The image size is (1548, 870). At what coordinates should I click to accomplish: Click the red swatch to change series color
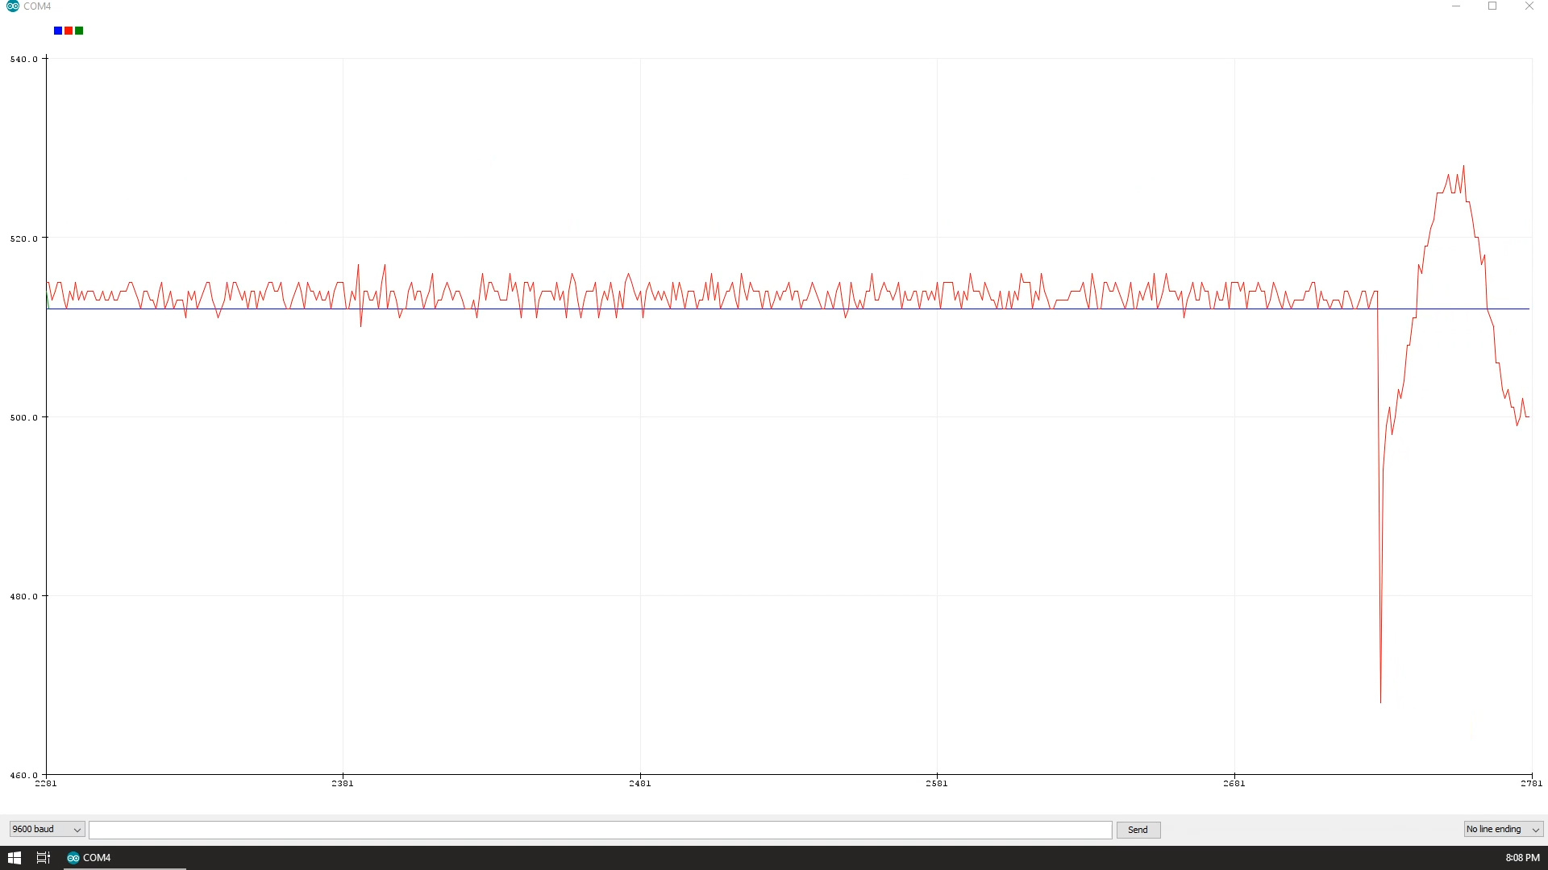[x=68, y=31]
